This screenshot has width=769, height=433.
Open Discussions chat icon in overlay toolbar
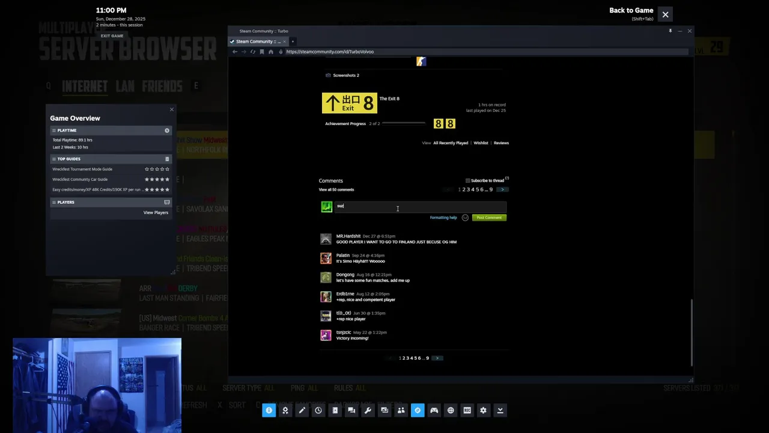click(351, 410)
